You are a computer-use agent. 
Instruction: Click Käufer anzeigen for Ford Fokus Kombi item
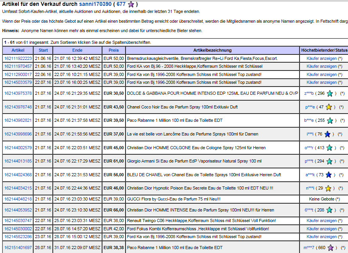(321, 229)
